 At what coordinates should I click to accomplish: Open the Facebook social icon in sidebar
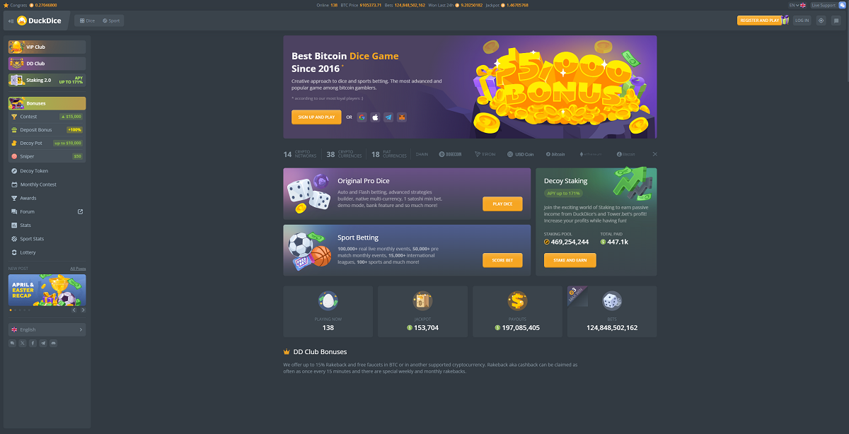tap(33, 343)
